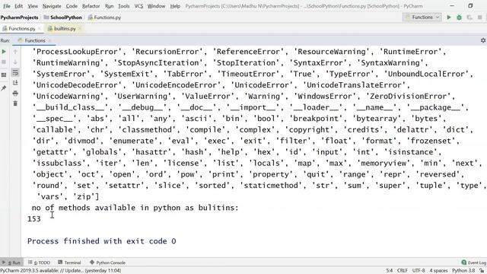Click 'breakpoint' in output
487x274 pixels.
click(x=317, y=119)
